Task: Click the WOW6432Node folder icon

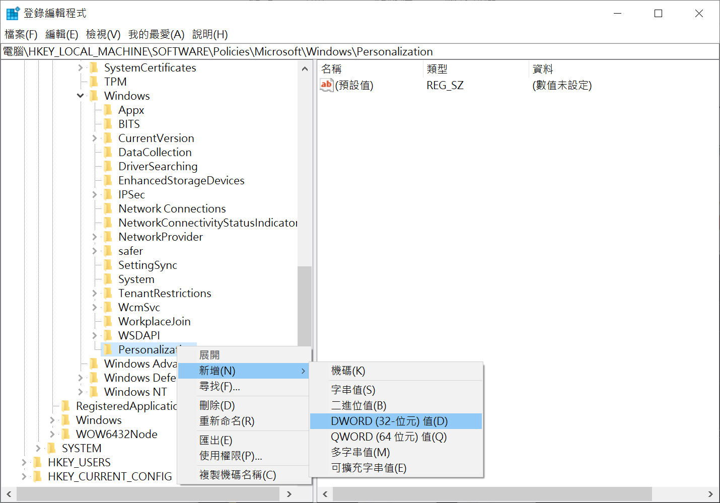Action: point(66,434)
